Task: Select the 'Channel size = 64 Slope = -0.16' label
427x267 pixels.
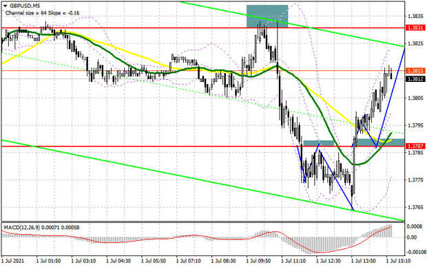Action: [42, 13]
